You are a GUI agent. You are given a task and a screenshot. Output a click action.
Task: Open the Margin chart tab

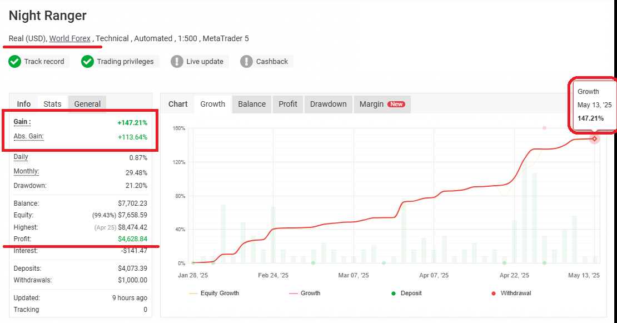pyautogui.click(x=382, y=104)
